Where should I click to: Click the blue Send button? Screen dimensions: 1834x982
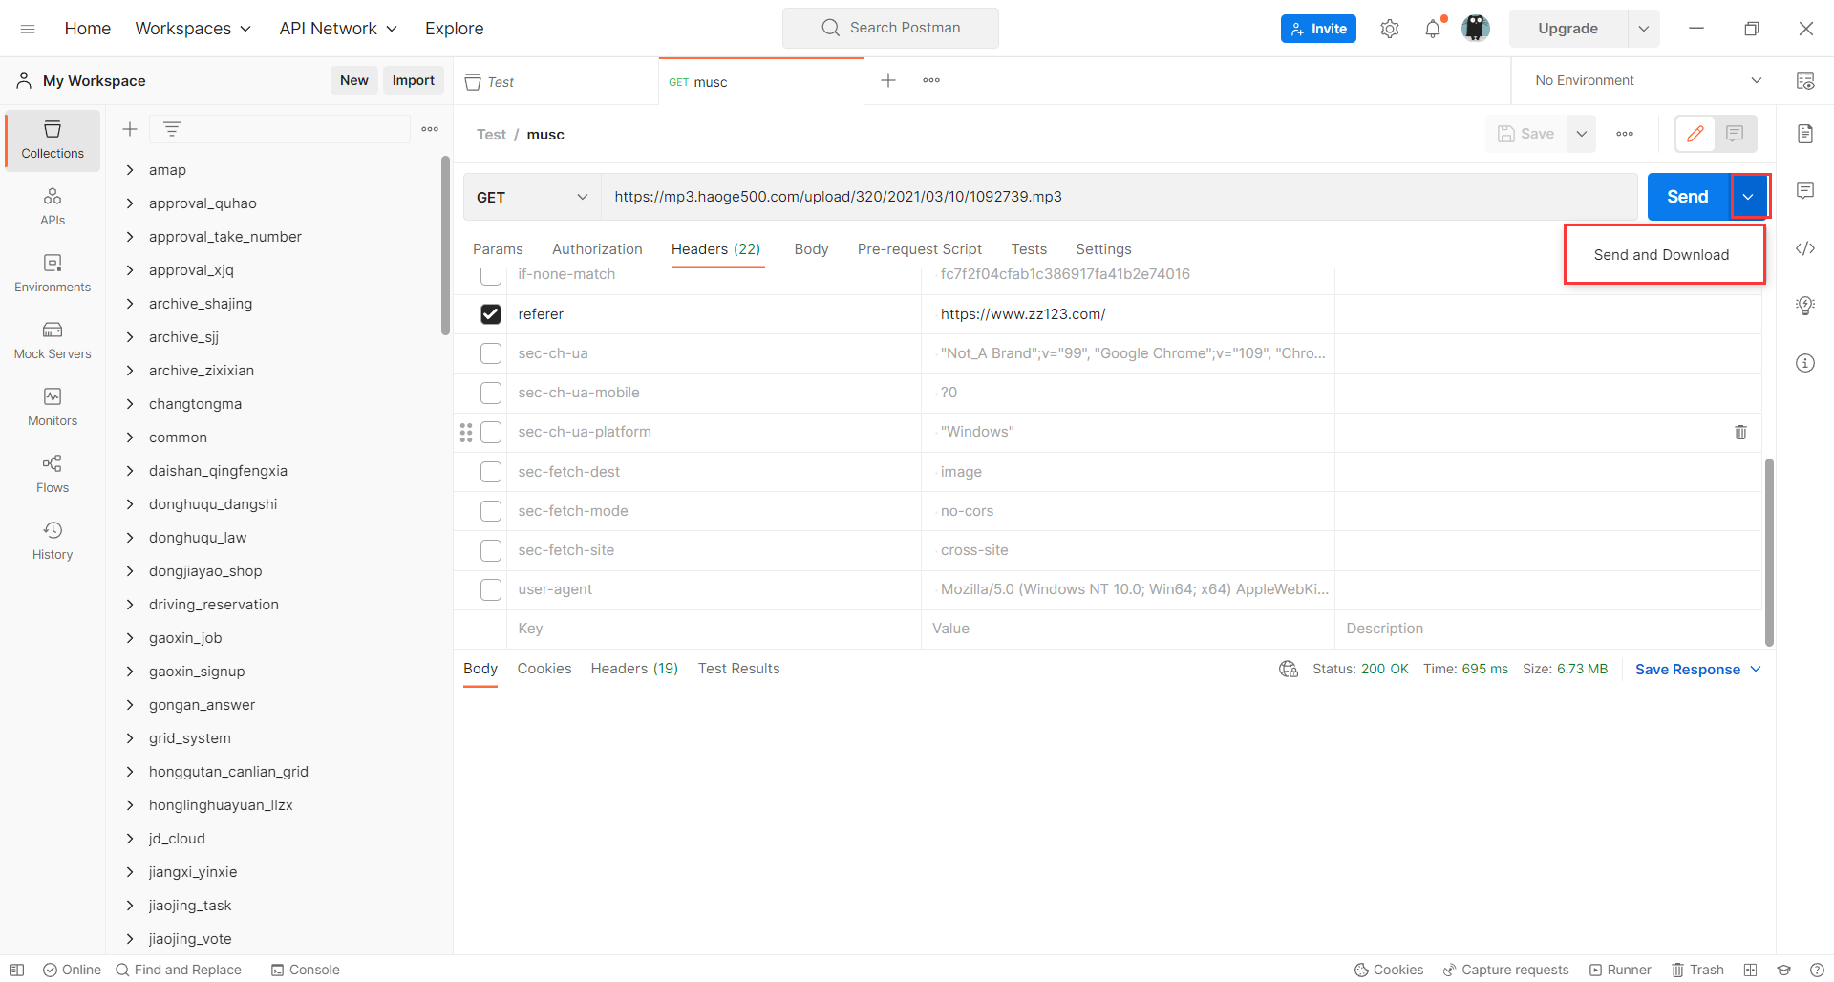1687,197
